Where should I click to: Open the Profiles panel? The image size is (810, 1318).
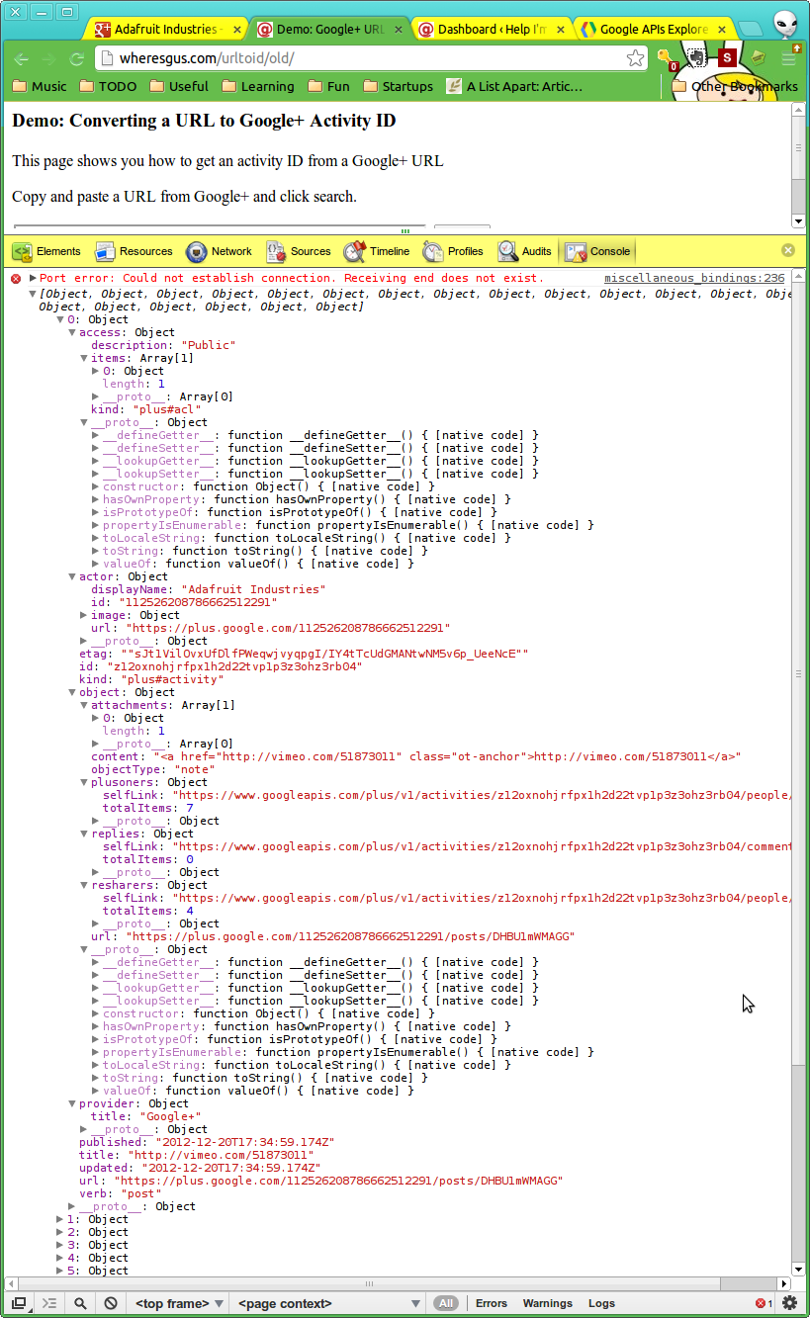pos(454,251)
